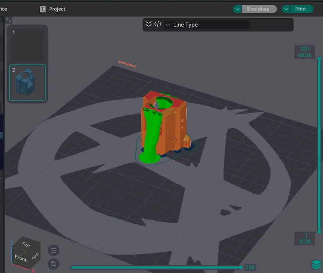Screen dimensions: 323x273
Task: Open the Print dropdown arrow
Action: [x=286, y=9]
